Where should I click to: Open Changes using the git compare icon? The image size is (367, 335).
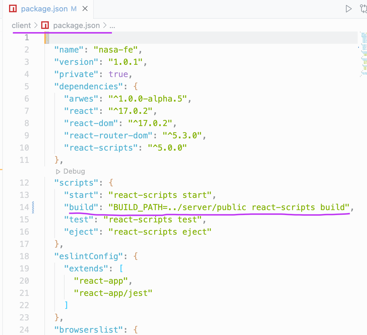click(x=364, y=8)
